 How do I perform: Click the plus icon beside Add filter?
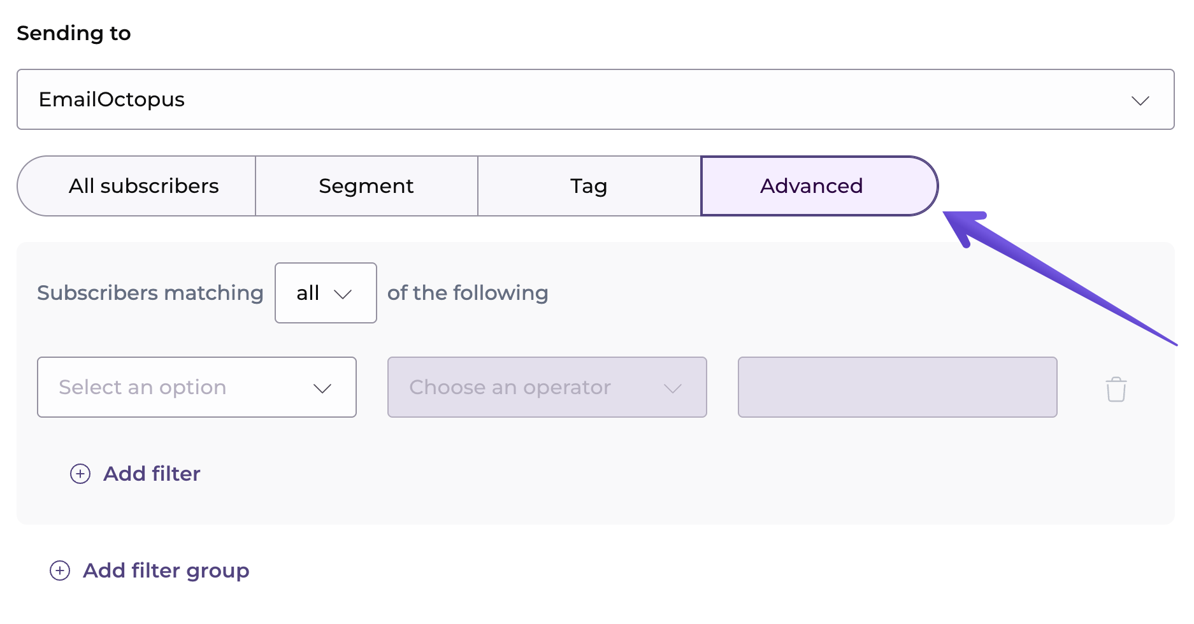click(x=80, y=474)
